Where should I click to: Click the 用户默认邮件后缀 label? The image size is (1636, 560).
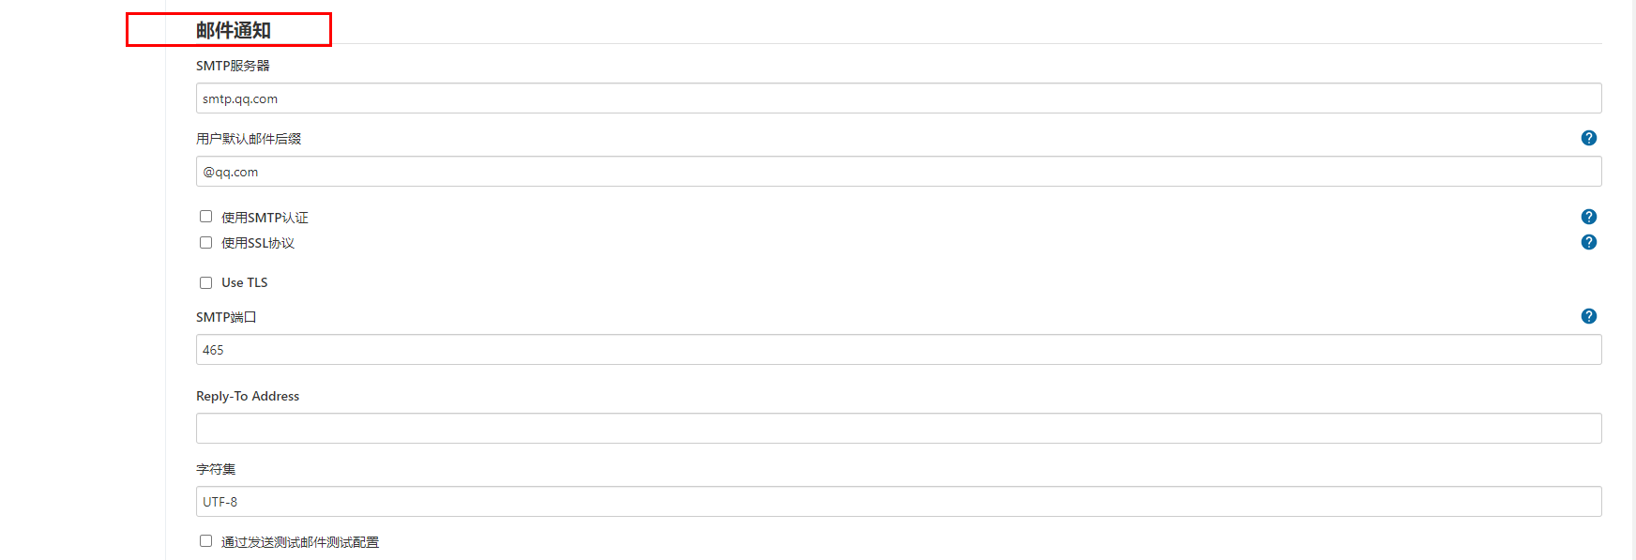pos(249,139)
